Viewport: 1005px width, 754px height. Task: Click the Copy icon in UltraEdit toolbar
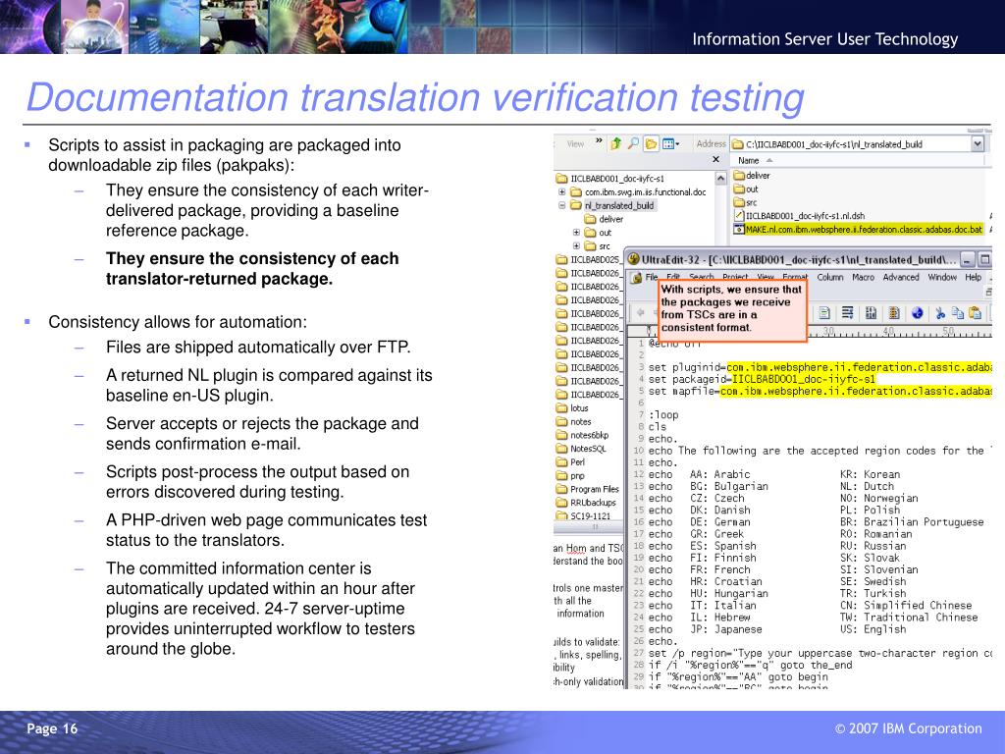tap(958, 313)
